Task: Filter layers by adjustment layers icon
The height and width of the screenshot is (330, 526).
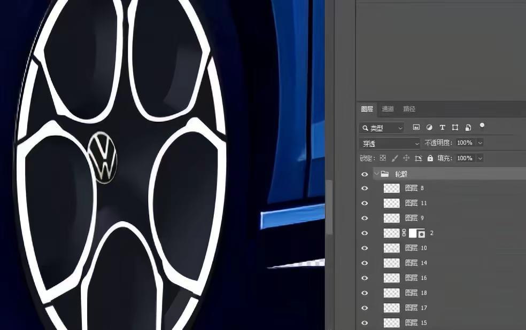Action: pyautogui.click(x=429, y=127)
